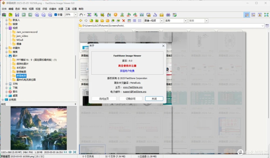Click the camera acquire icon
The image size is (270, 158).
4,15
